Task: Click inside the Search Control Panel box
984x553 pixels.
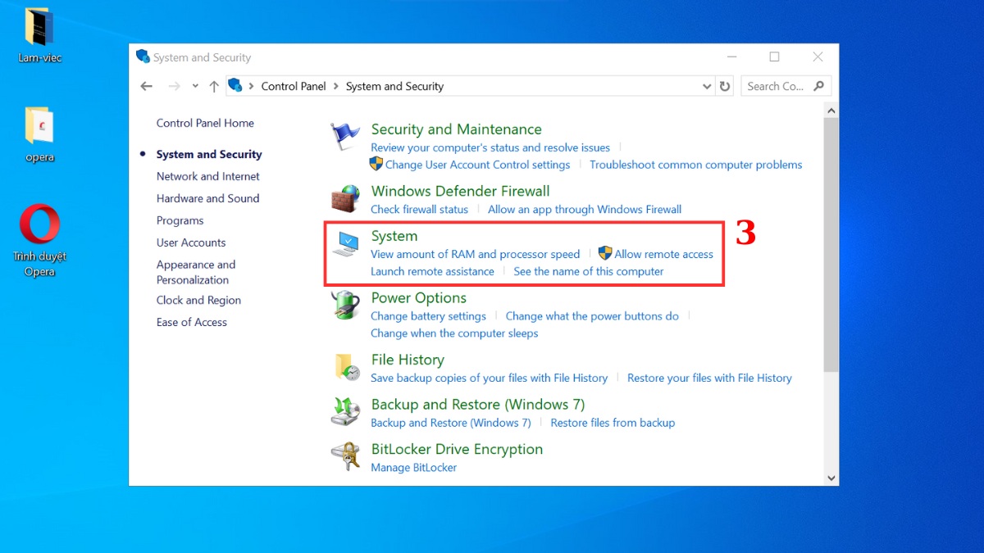Action: click(x=779, y=85)
